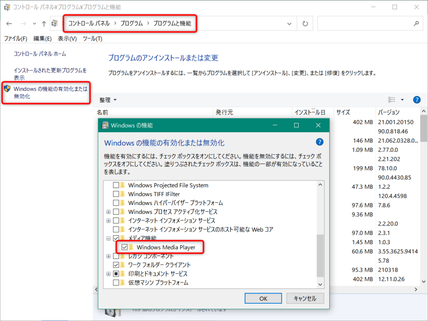Sort by バージョン column header

398,112
